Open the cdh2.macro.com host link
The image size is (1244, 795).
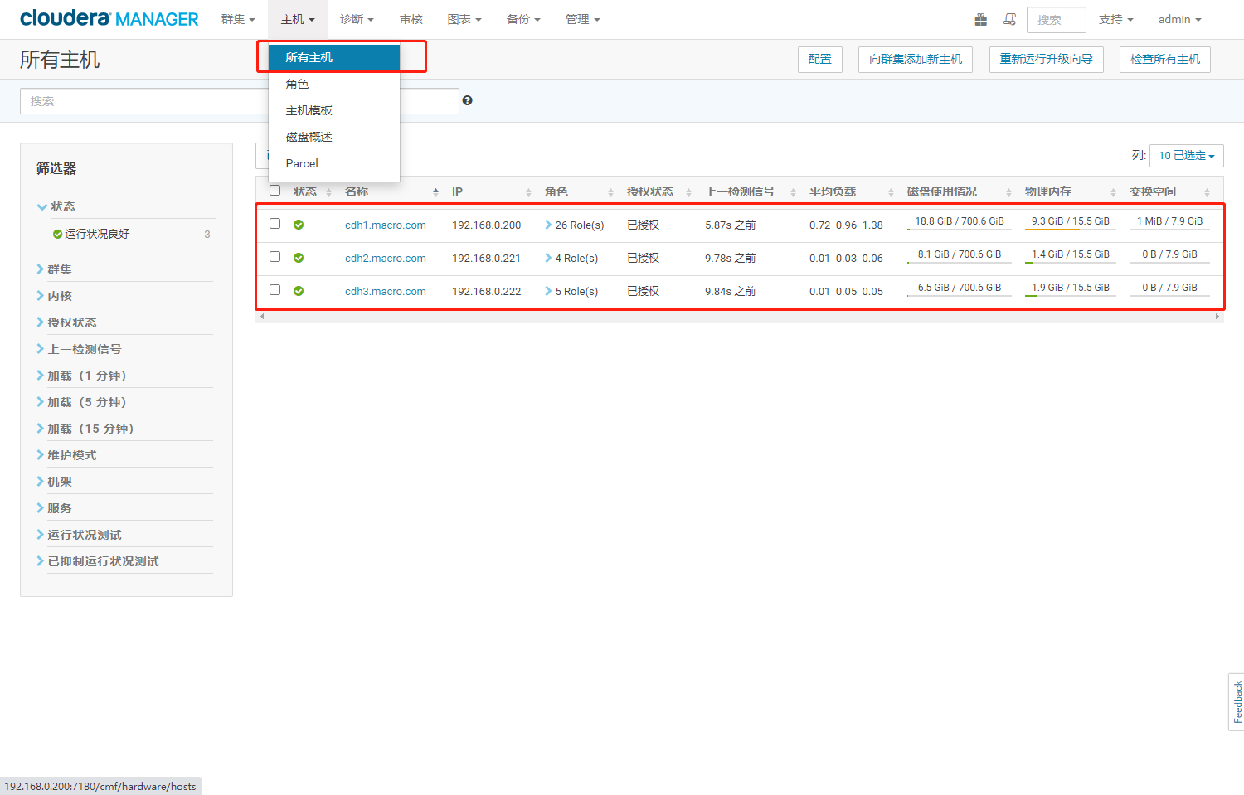pyautogui.click(x=386, y=258)
